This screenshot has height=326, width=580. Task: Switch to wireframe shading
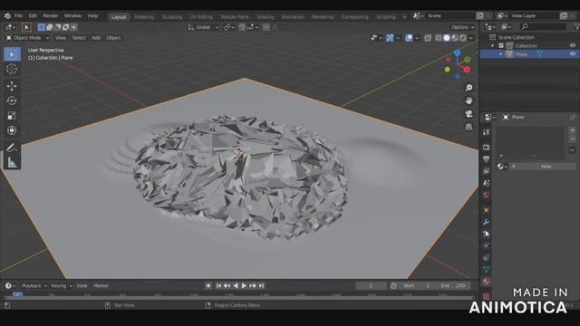[439, 38]
